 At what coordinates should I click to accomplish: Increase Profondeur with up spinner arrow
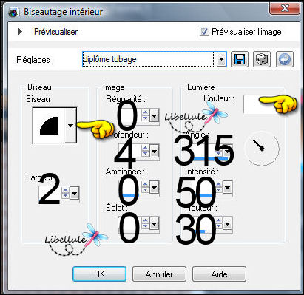pos(145,148)
